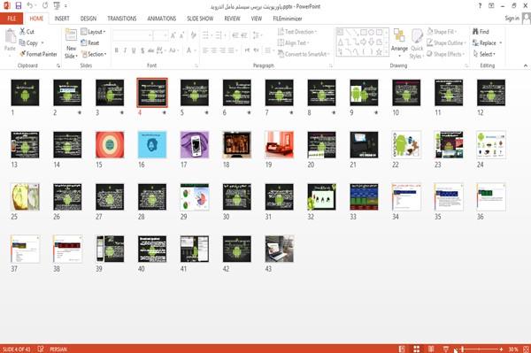
Task: Expand the Select dropdown in Editing
Action: coord(484,54)
